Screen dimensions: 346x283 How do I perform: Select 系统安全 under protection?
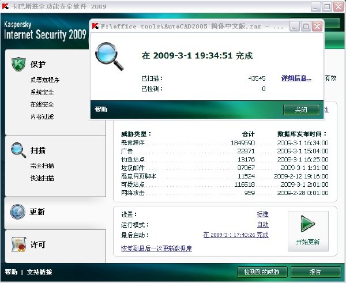tap(42, 92)
